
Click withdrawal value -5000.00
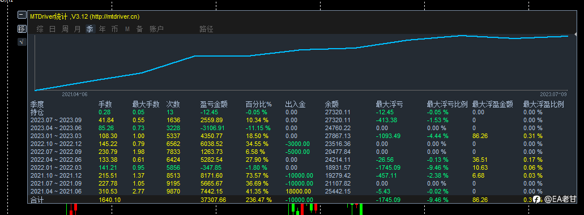tap(297, 152)
